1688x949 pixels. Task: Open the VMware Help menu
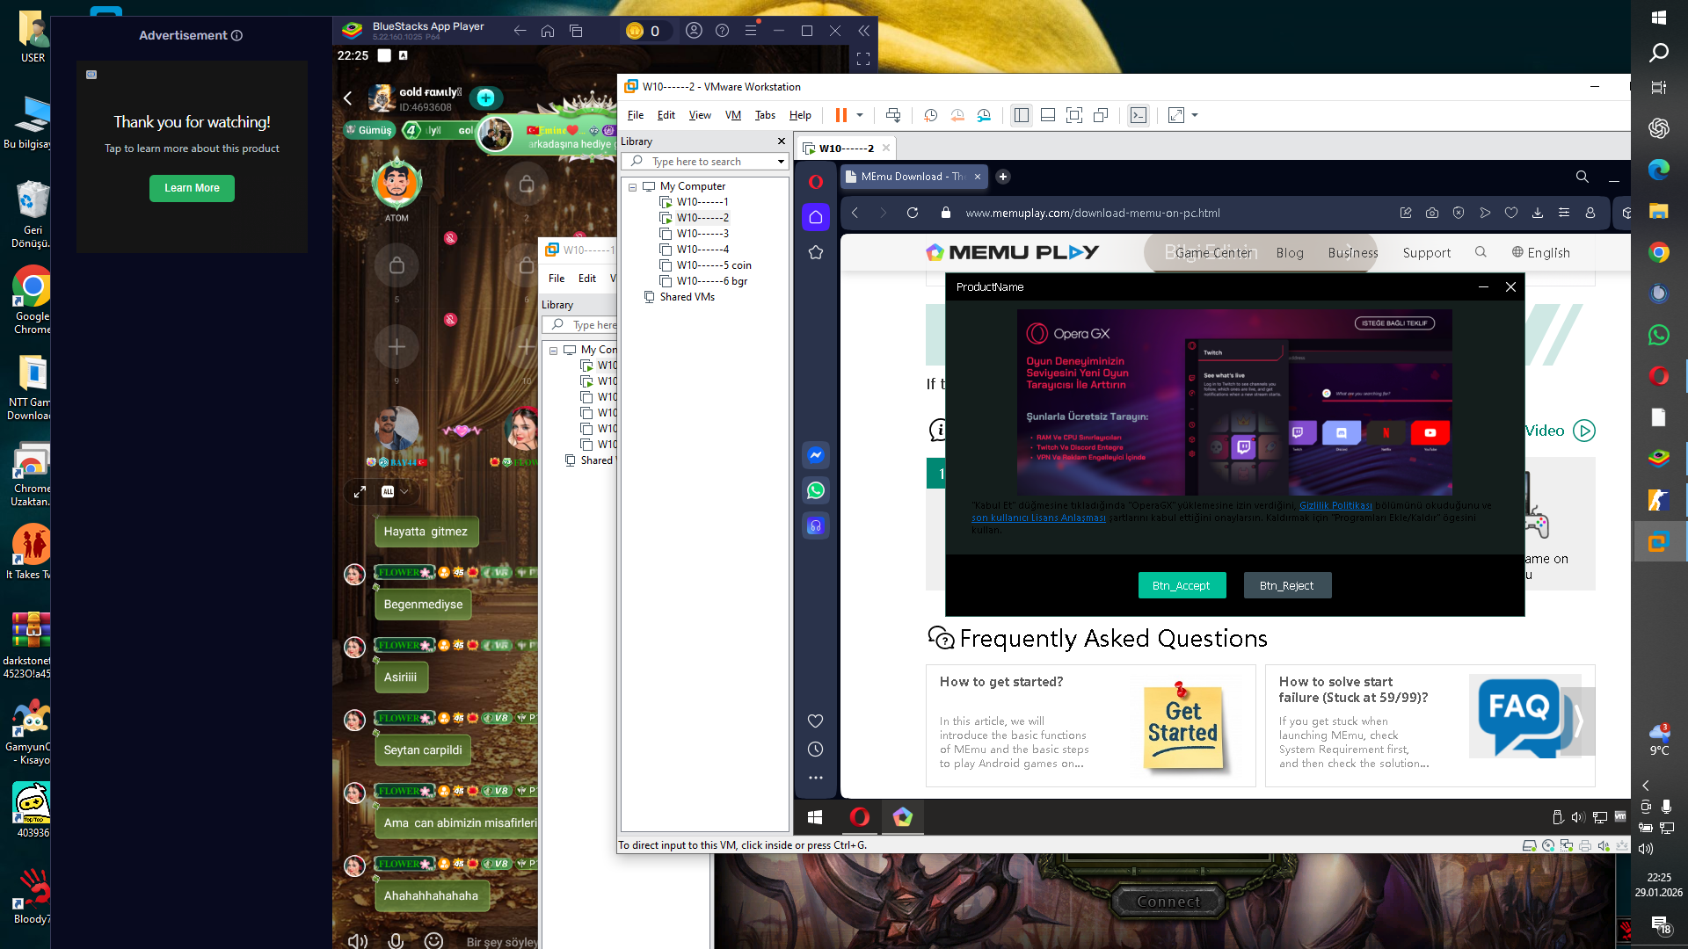coord(800,115)
